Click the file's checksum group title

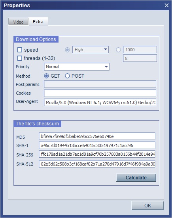(38, 124)
